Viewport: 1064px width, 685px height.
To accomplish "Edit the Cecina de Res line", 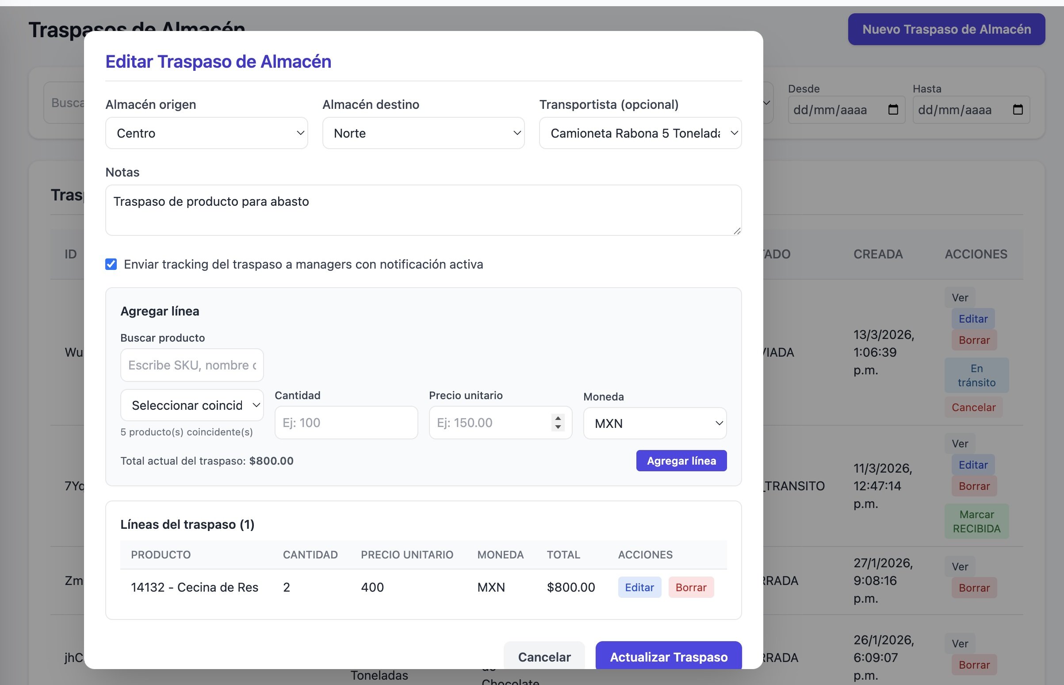I will 639,587.
